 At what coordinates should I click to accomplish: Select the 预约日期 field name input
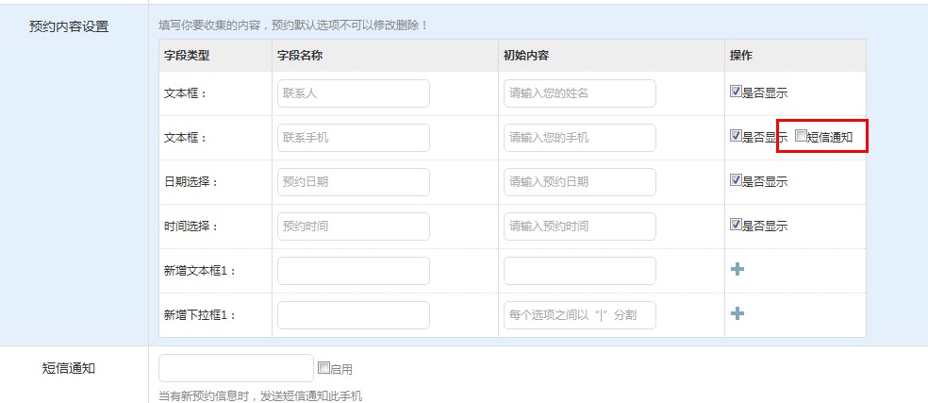(x=353, y=182)
